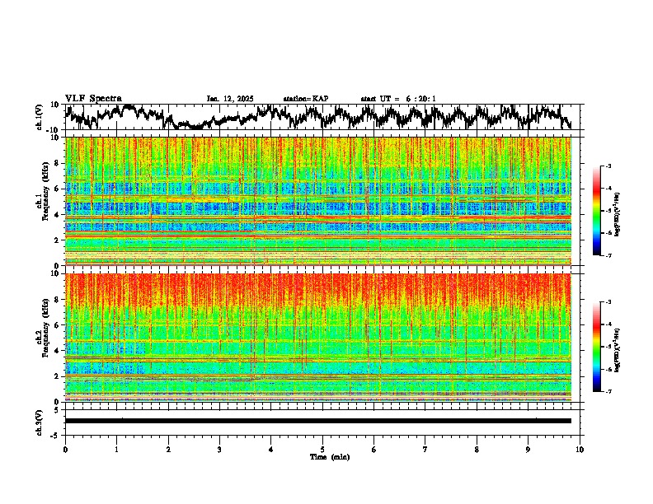Click the time axis tick label "10"
Viewport: 653px width, 504px height.
580,450
